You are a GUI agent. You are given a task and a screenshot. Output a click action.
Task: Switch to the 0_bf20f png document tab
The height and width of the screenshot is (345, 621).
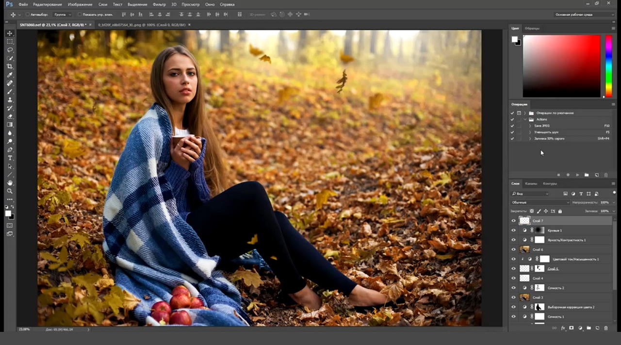click(x=141, y=24)
